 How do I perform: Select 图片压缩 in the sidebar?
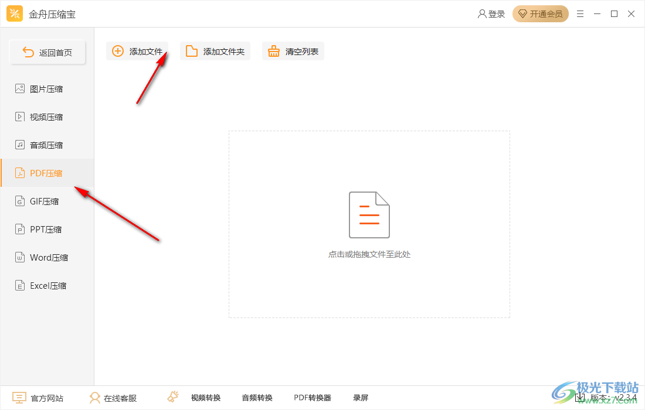pyautogui.click(x=47, y=89)
